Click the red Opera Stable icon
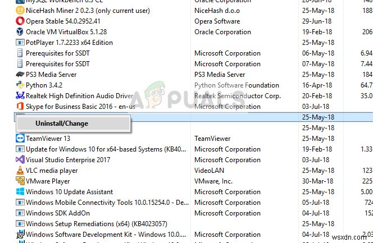This screenshot has height=243, width=373. 20,21
